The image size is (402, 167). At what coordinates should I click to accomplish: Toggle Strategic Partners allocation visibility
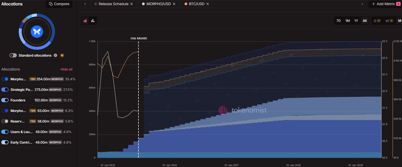click(x=5, y=90)
